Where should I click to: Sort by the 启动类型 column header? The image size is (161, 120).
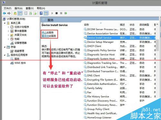144,25
